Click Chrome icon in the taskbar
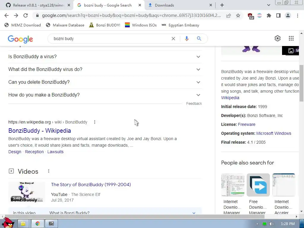Screen dimensions: 304x228 tap(38, 224)
